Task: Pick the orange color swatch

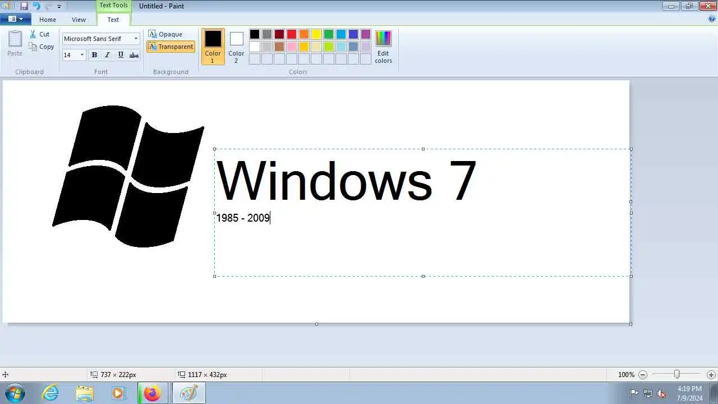Action: click(304, 34)
